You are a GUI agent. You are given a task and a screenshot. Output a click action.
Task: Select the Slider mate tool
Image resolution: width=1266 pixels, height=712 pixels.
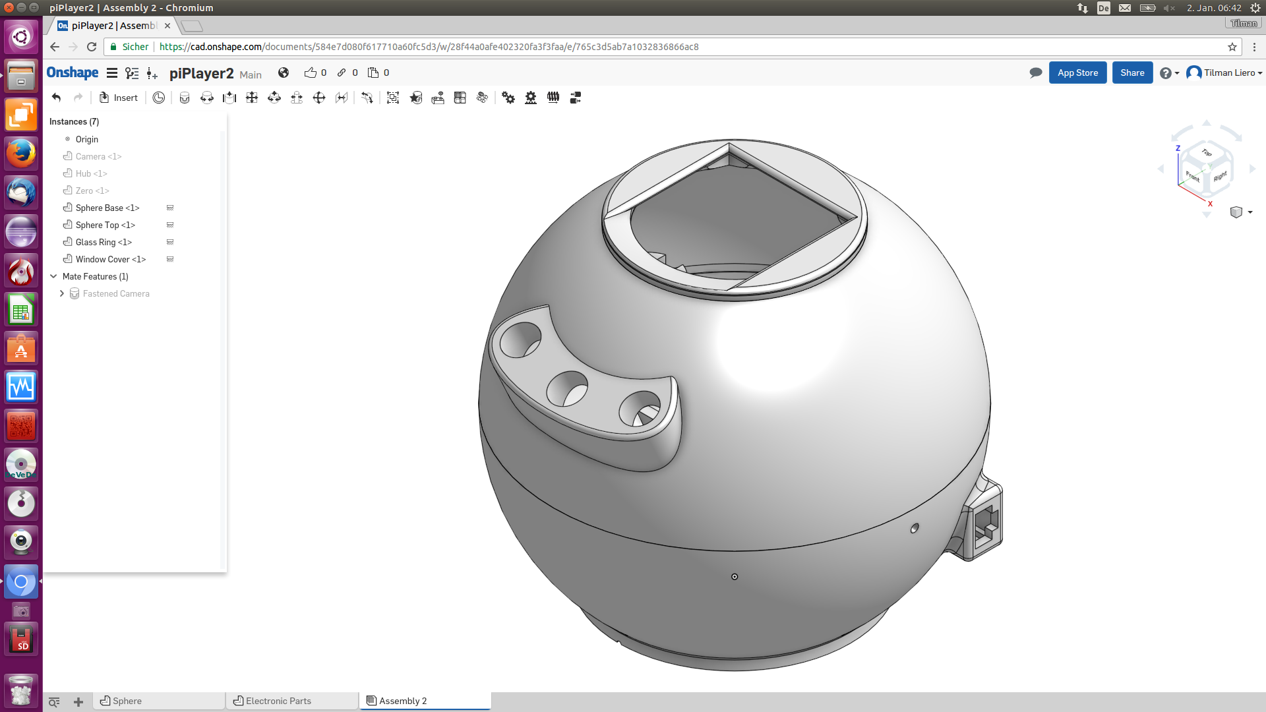pyautogui.click(x=229, y=98)
